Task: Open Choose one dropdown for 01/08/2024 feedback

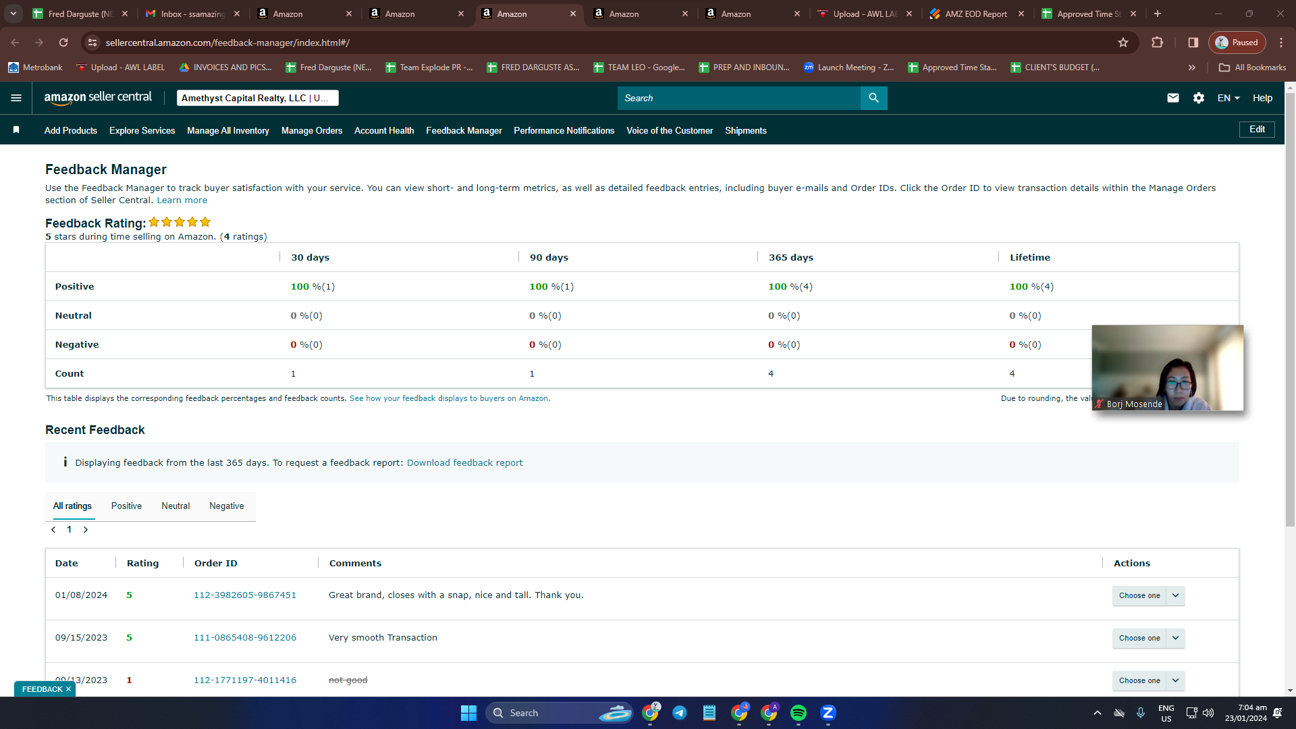Action: tap(1148, 595)
